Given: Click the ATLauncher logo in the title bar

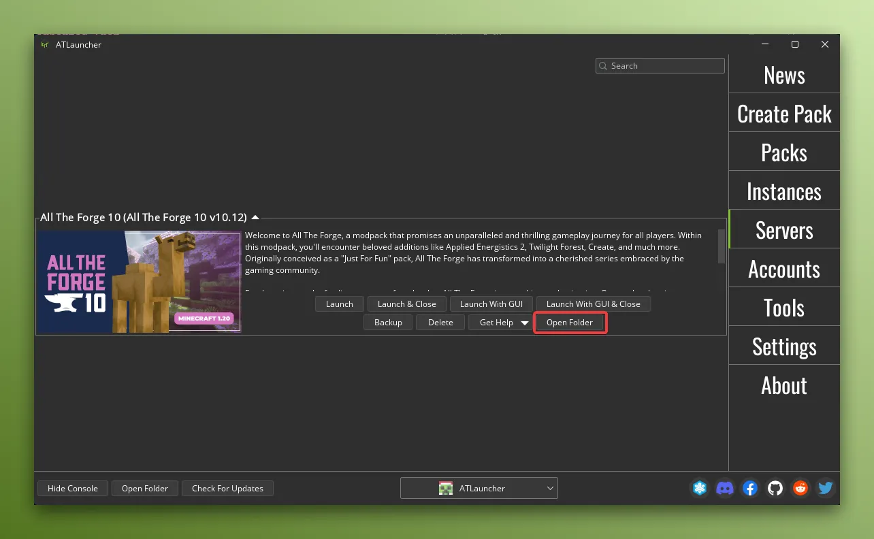Looking at the screenshot, I should [x=44, y=44].
